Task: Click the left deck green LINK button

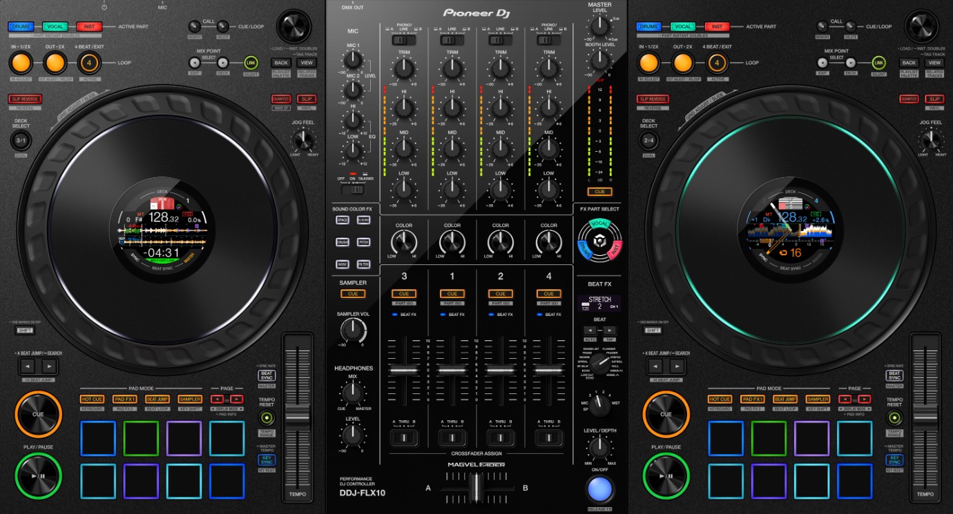Action: tap(250, 63)
